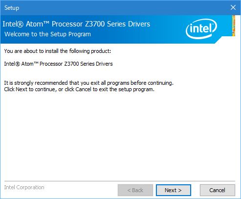This screenshot has width=241, height=199.
Task: Click 'Welcome to the Setup Program' subtitle
Action: [47, 34]
